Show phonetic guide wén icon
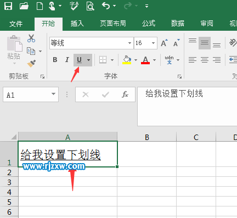This screenshot has height=218, width=237. 169,60
